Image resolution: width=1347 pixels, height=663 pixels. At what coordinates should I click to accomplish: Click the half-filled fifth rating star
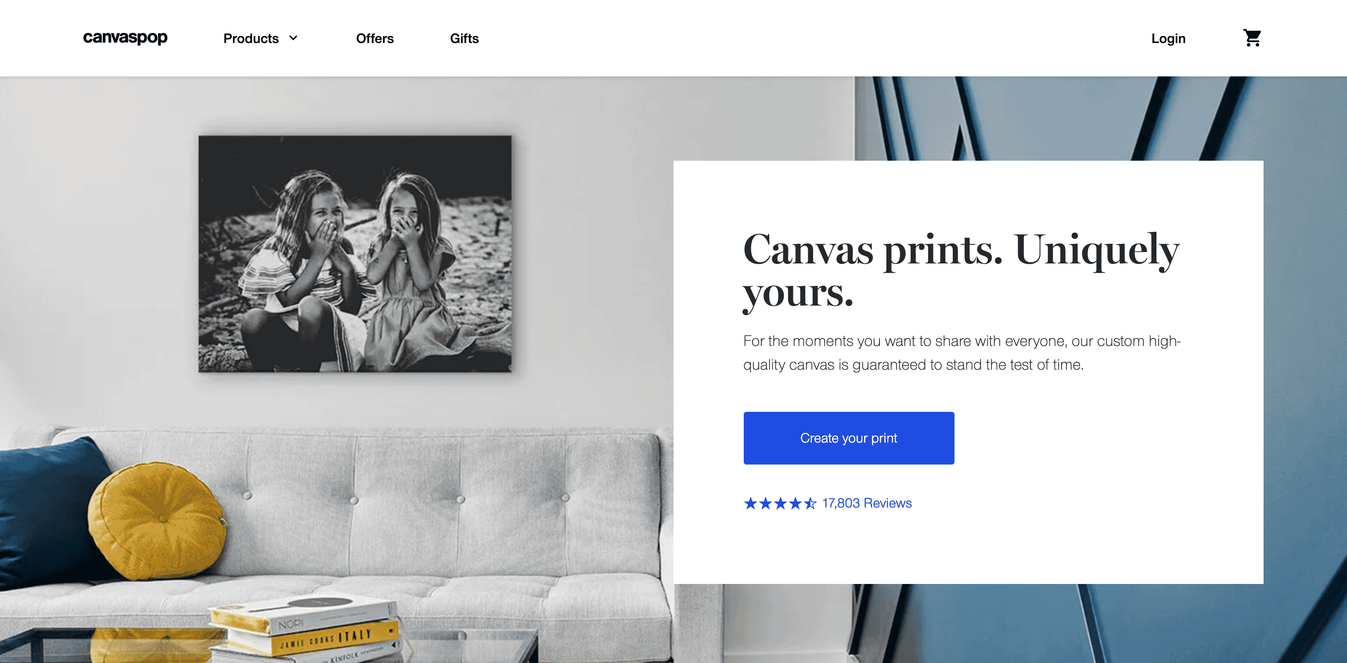pyautogui.click(x=810, y=503)
